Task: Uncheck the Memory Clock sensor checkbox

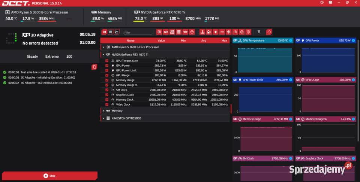Action: pos(107,100)
